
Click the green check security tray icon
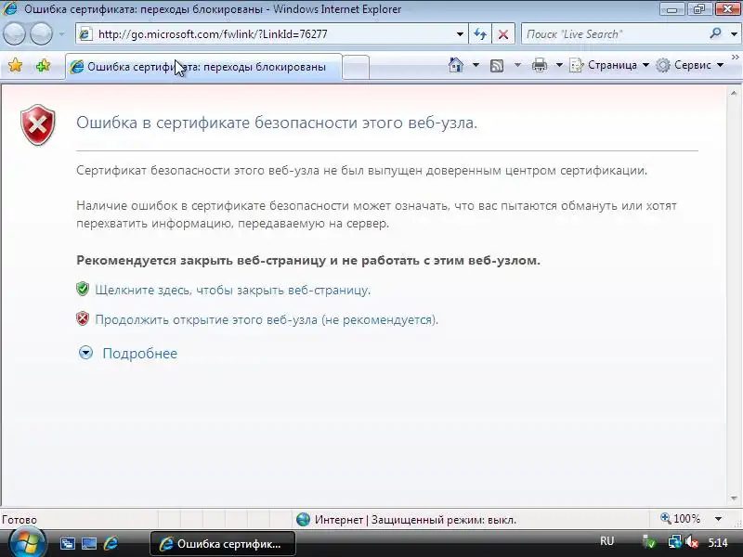(x=648, y=542)
